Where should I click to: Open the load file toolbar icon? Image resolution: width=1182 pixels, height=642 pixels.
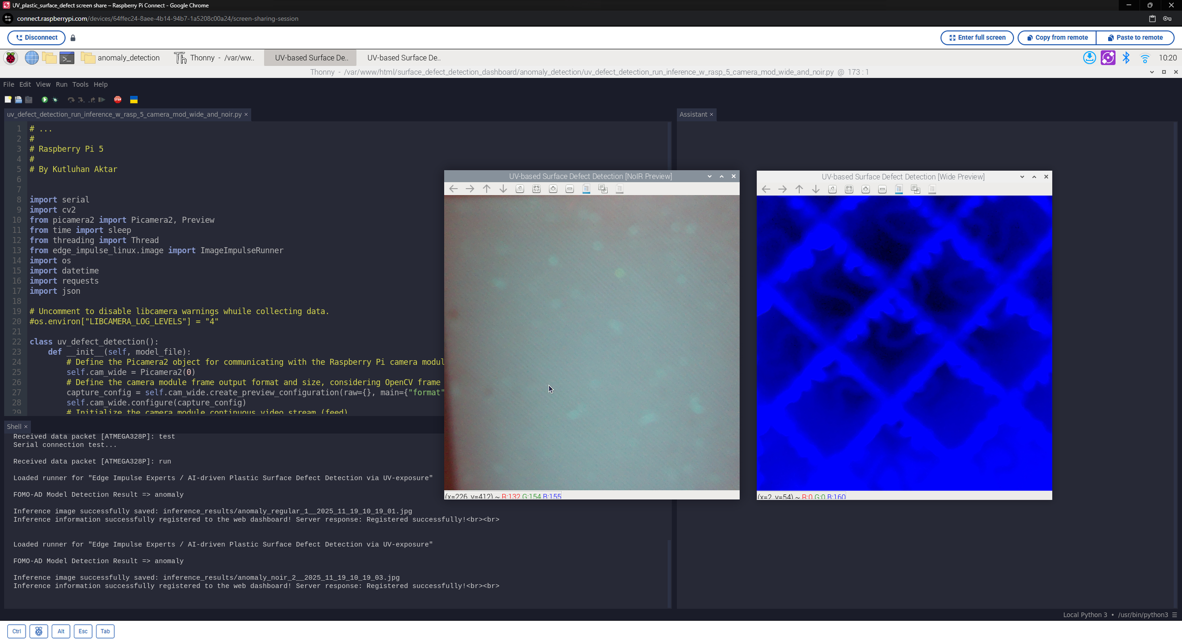click(18, 100)
